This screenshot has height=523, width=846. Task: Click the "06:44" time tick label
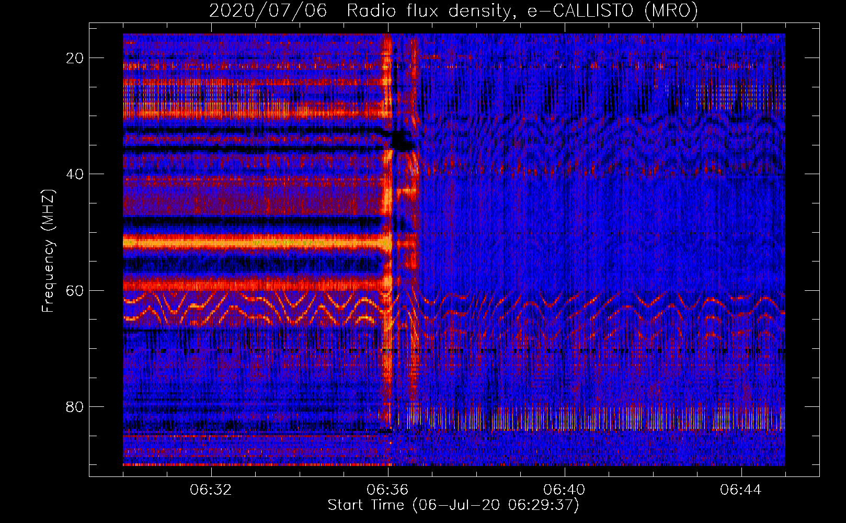(x=741, y=490)
